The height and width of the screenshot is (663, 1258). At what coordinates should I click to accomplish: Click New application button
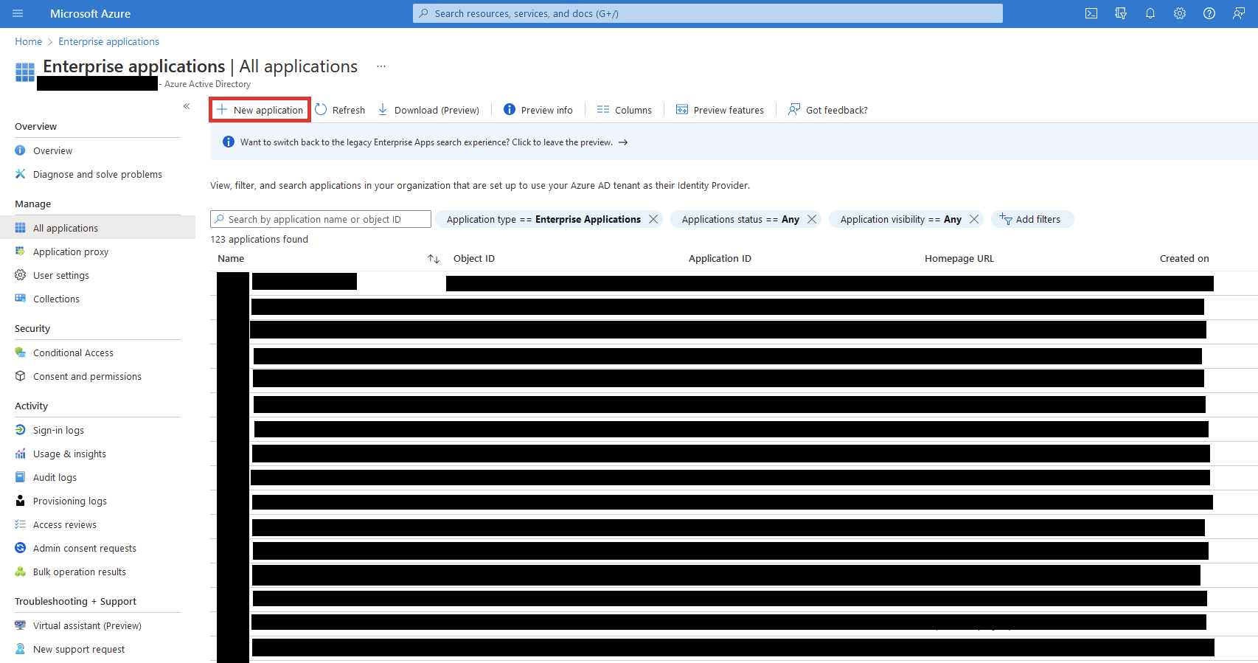[x=260, y=110]
